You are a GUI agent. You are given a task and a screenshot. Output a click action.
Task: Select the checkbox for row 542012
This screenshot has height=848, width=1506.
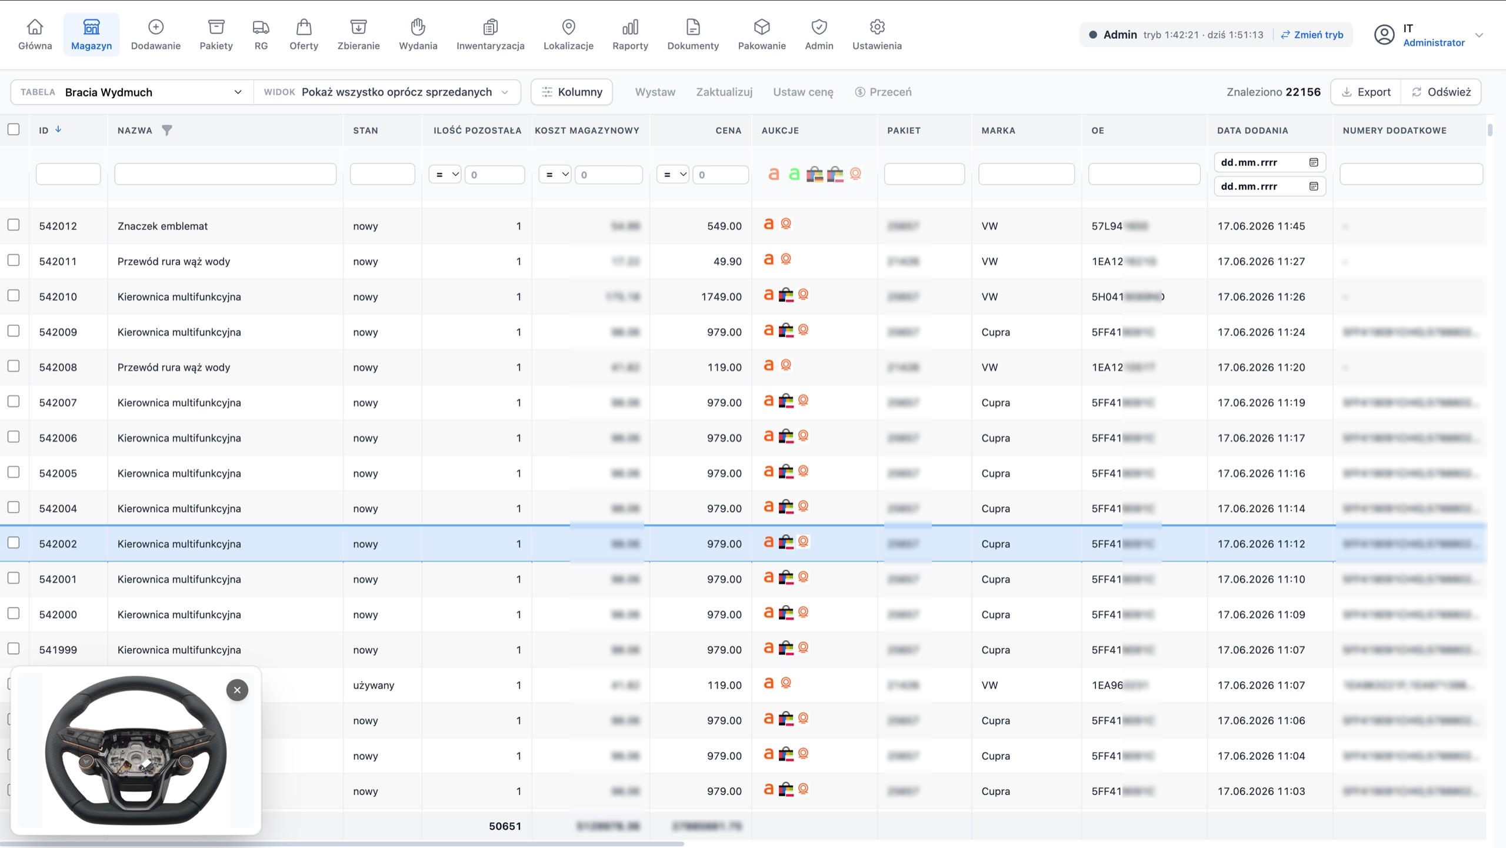(14, 225)
